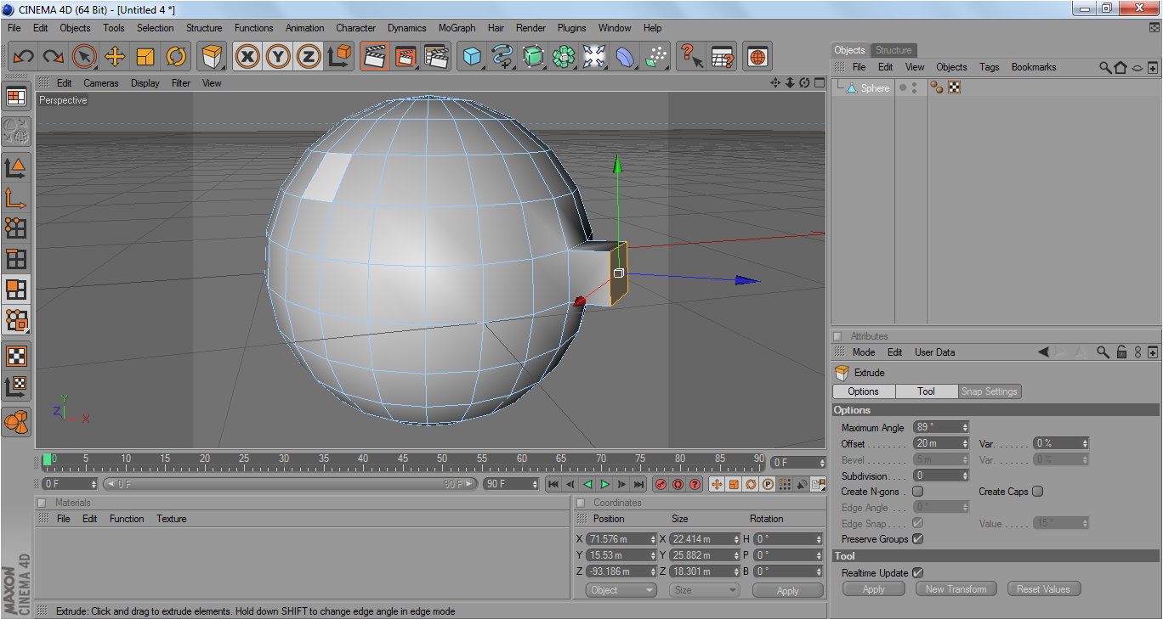Click the Position X stepper arrows
Screen dimensions: 1163x619
(653, 539)
